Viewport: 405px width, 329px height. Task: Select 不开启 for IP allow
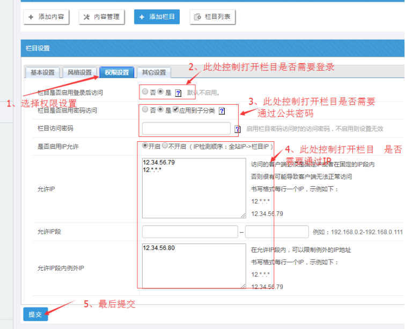pyautogui.click(x=165, y=146)
